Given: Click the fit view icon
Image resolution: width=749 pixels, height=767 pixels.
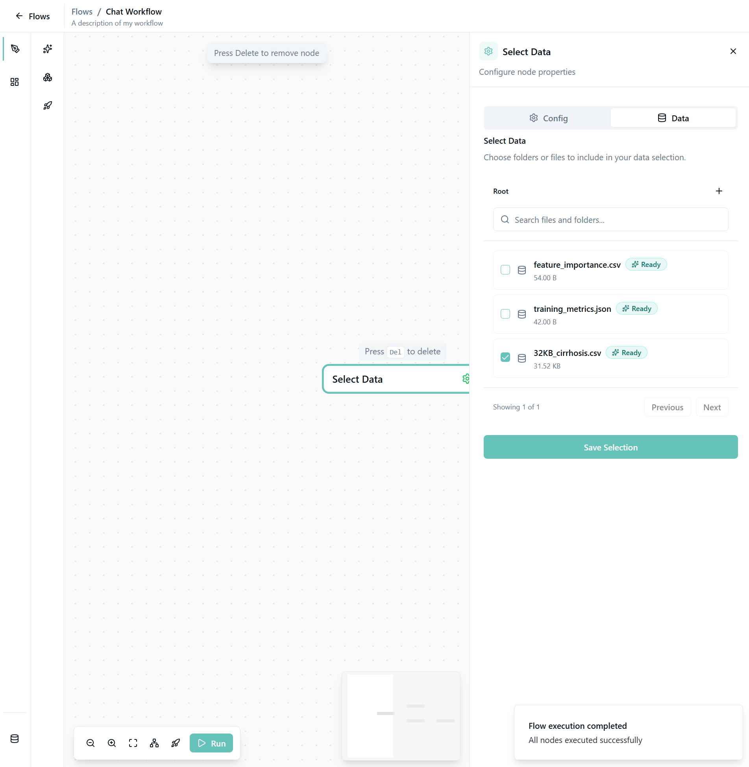Looking at the screenshot, I should pyautogui.click(x=133, y=743).
